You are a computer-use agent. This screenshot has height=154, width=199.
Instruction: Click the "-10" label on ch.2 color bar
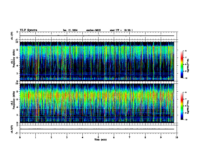pos(186,120)
